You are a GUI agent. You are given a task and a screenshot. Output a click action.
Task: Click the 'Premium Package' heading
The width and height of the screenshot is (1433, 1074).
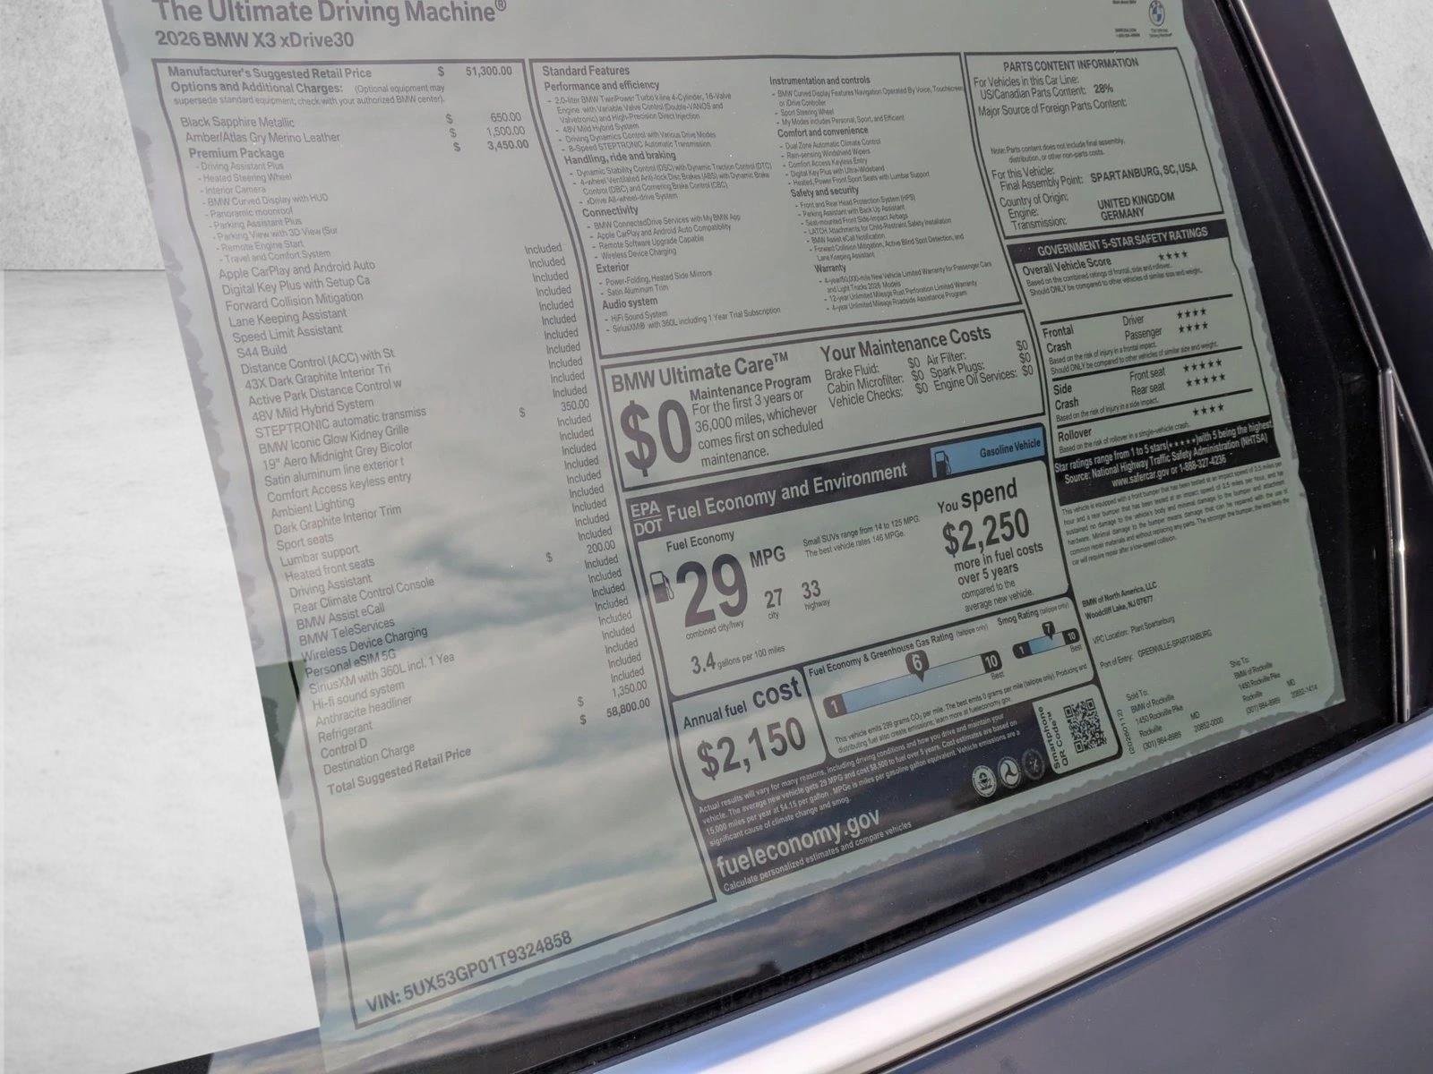pyautogui.click(x=236, y=153)
